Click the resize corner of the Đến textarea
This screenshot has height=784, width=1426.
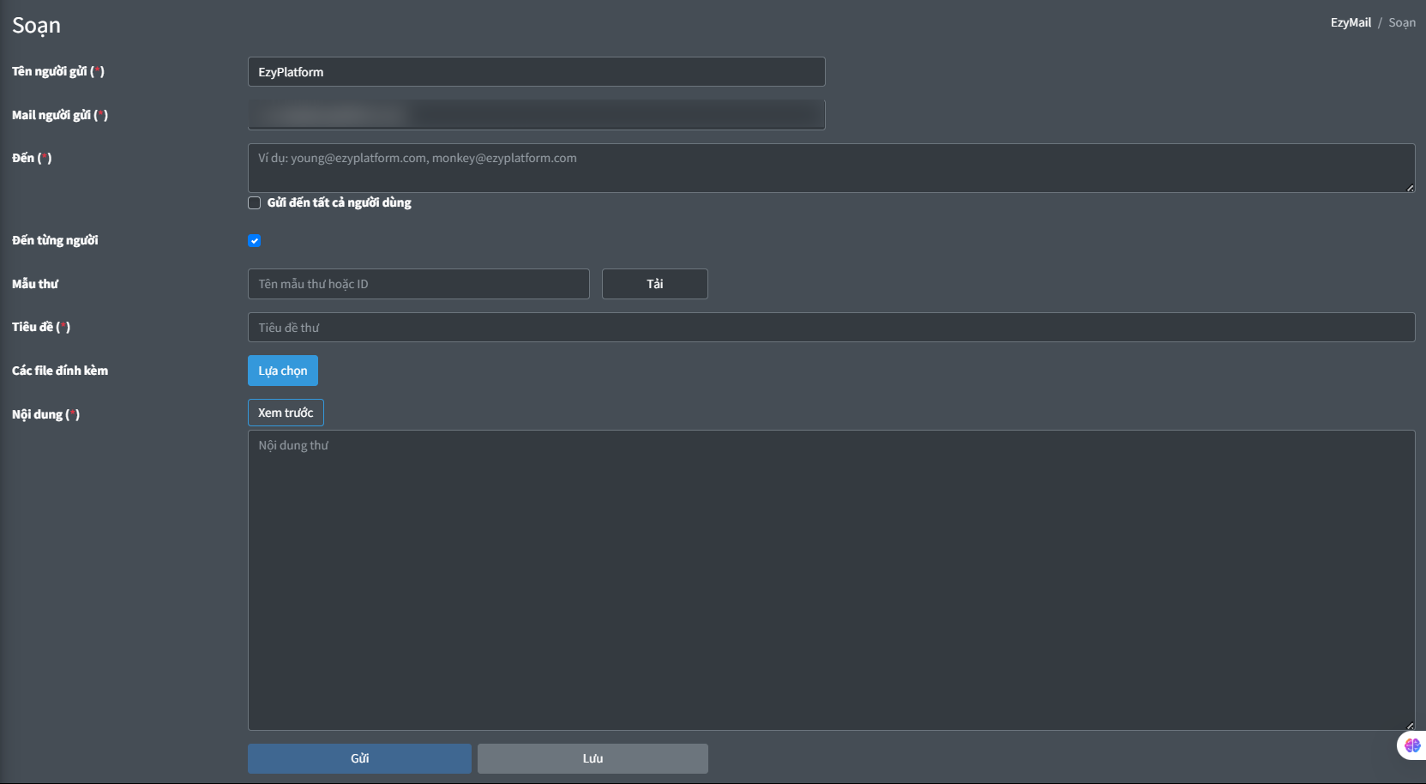(x=1410, y=189)
